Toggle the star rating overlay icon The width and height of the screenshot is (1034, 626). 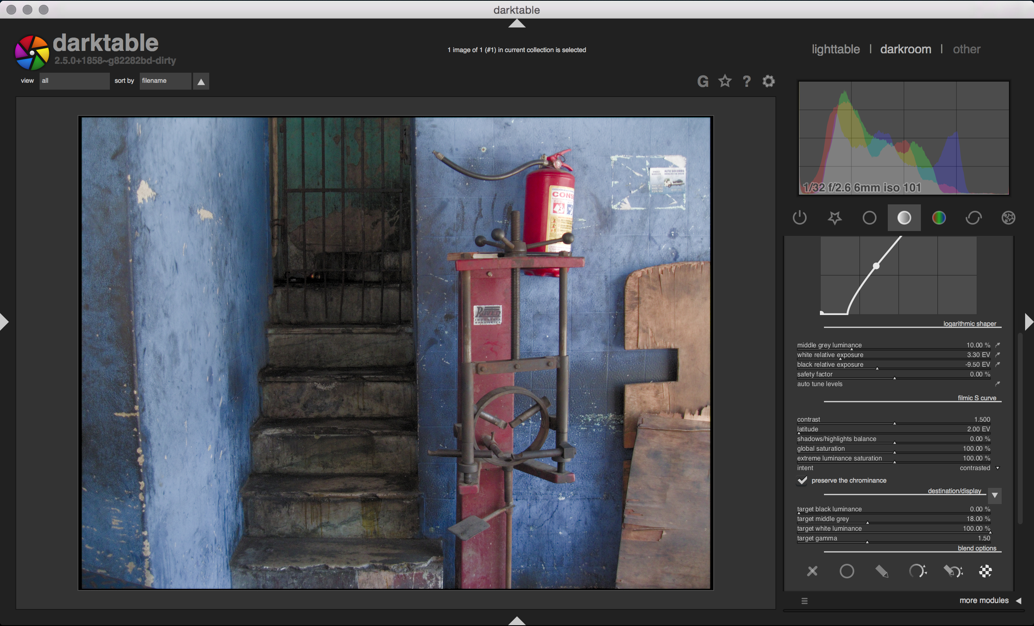click(725, 81)
